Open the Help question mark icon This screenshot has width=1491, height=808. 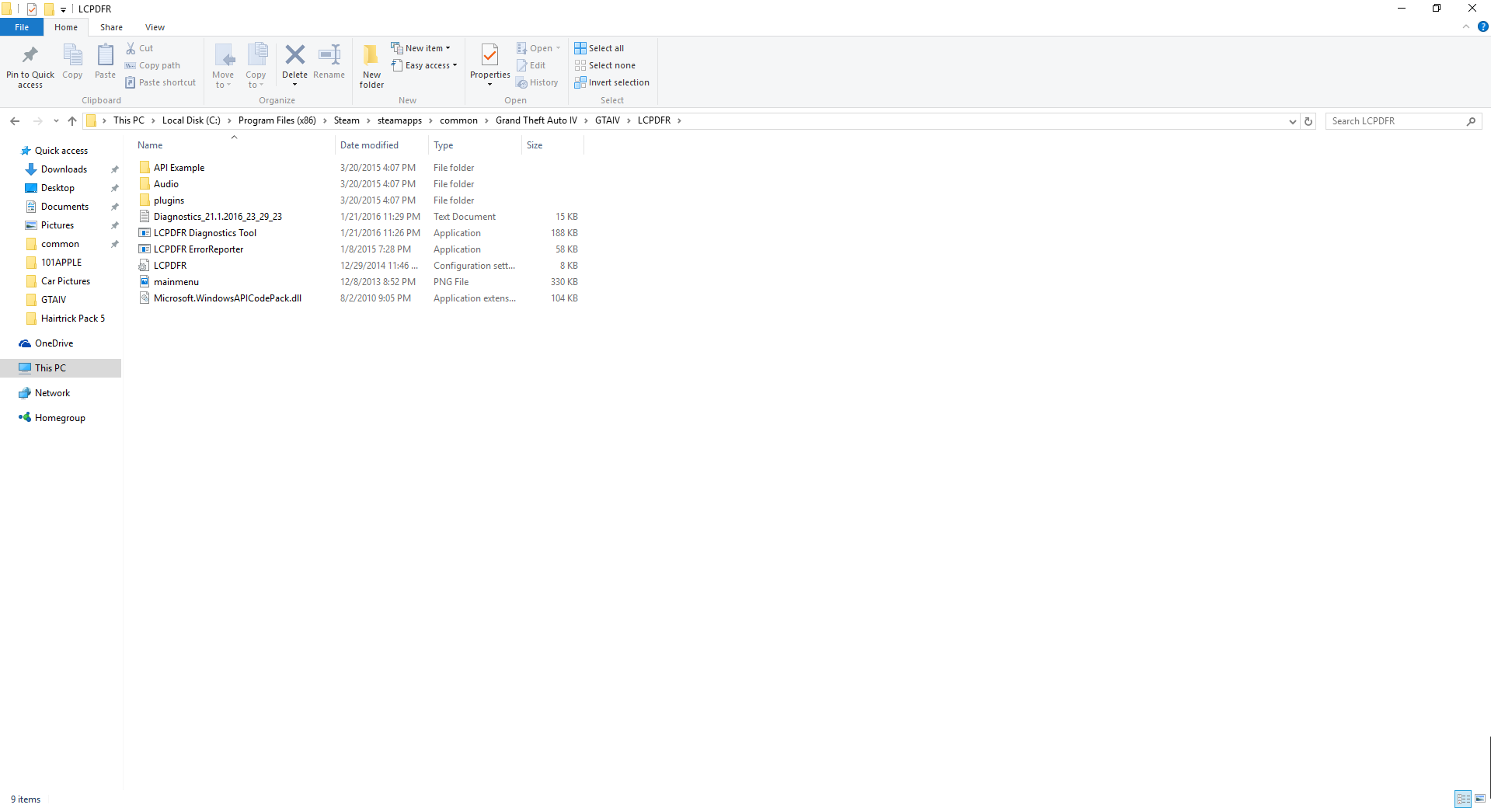click(1482, 26)
